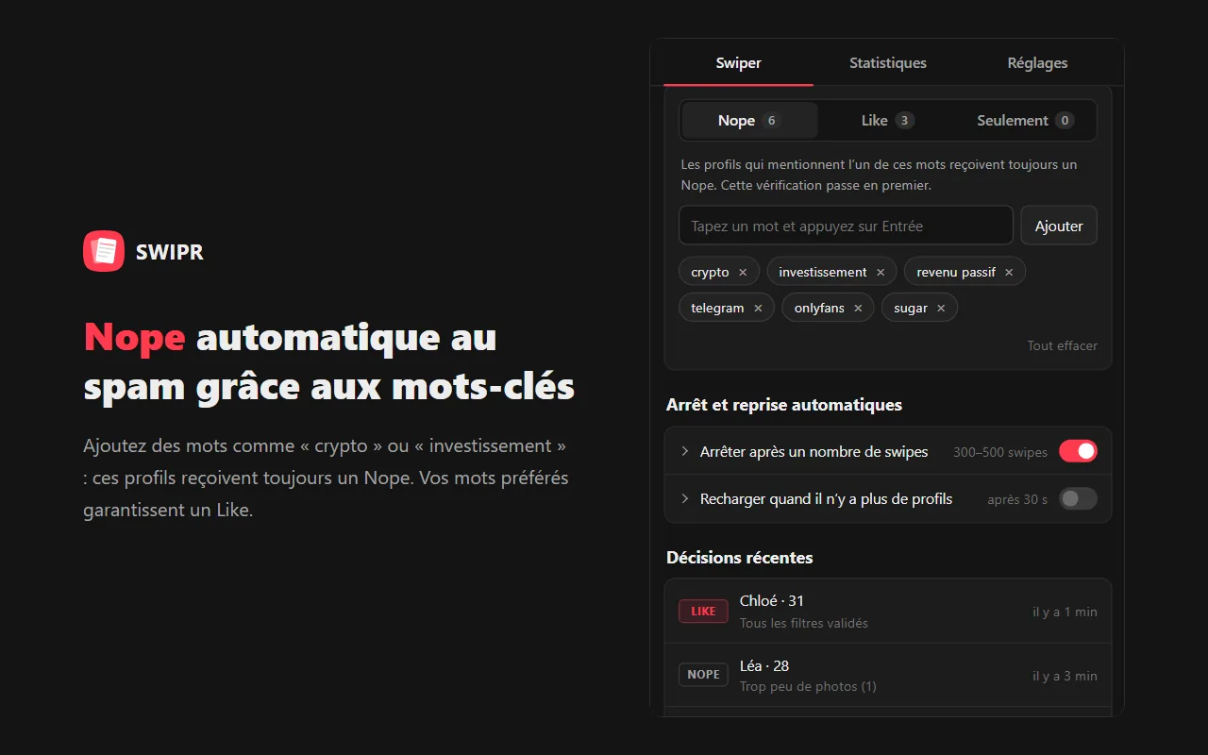Remove the investissement keyword tag
1208x755 pixels.
pyautogui.click(x=881, y=272)
